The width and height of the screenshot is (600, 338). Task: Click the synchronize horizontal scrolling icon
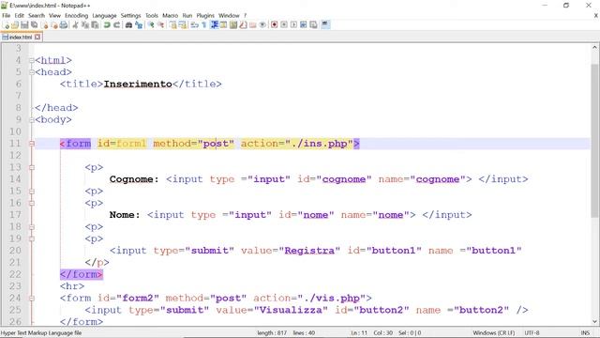coord(183,25)
